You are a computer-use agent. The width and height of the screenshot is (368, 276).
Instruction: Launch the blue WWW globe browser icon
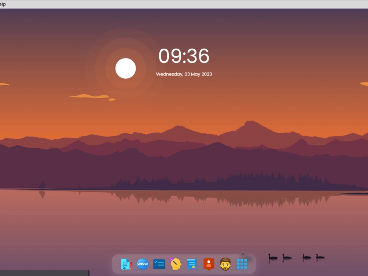pyautogui.click(x=142, y=264)
